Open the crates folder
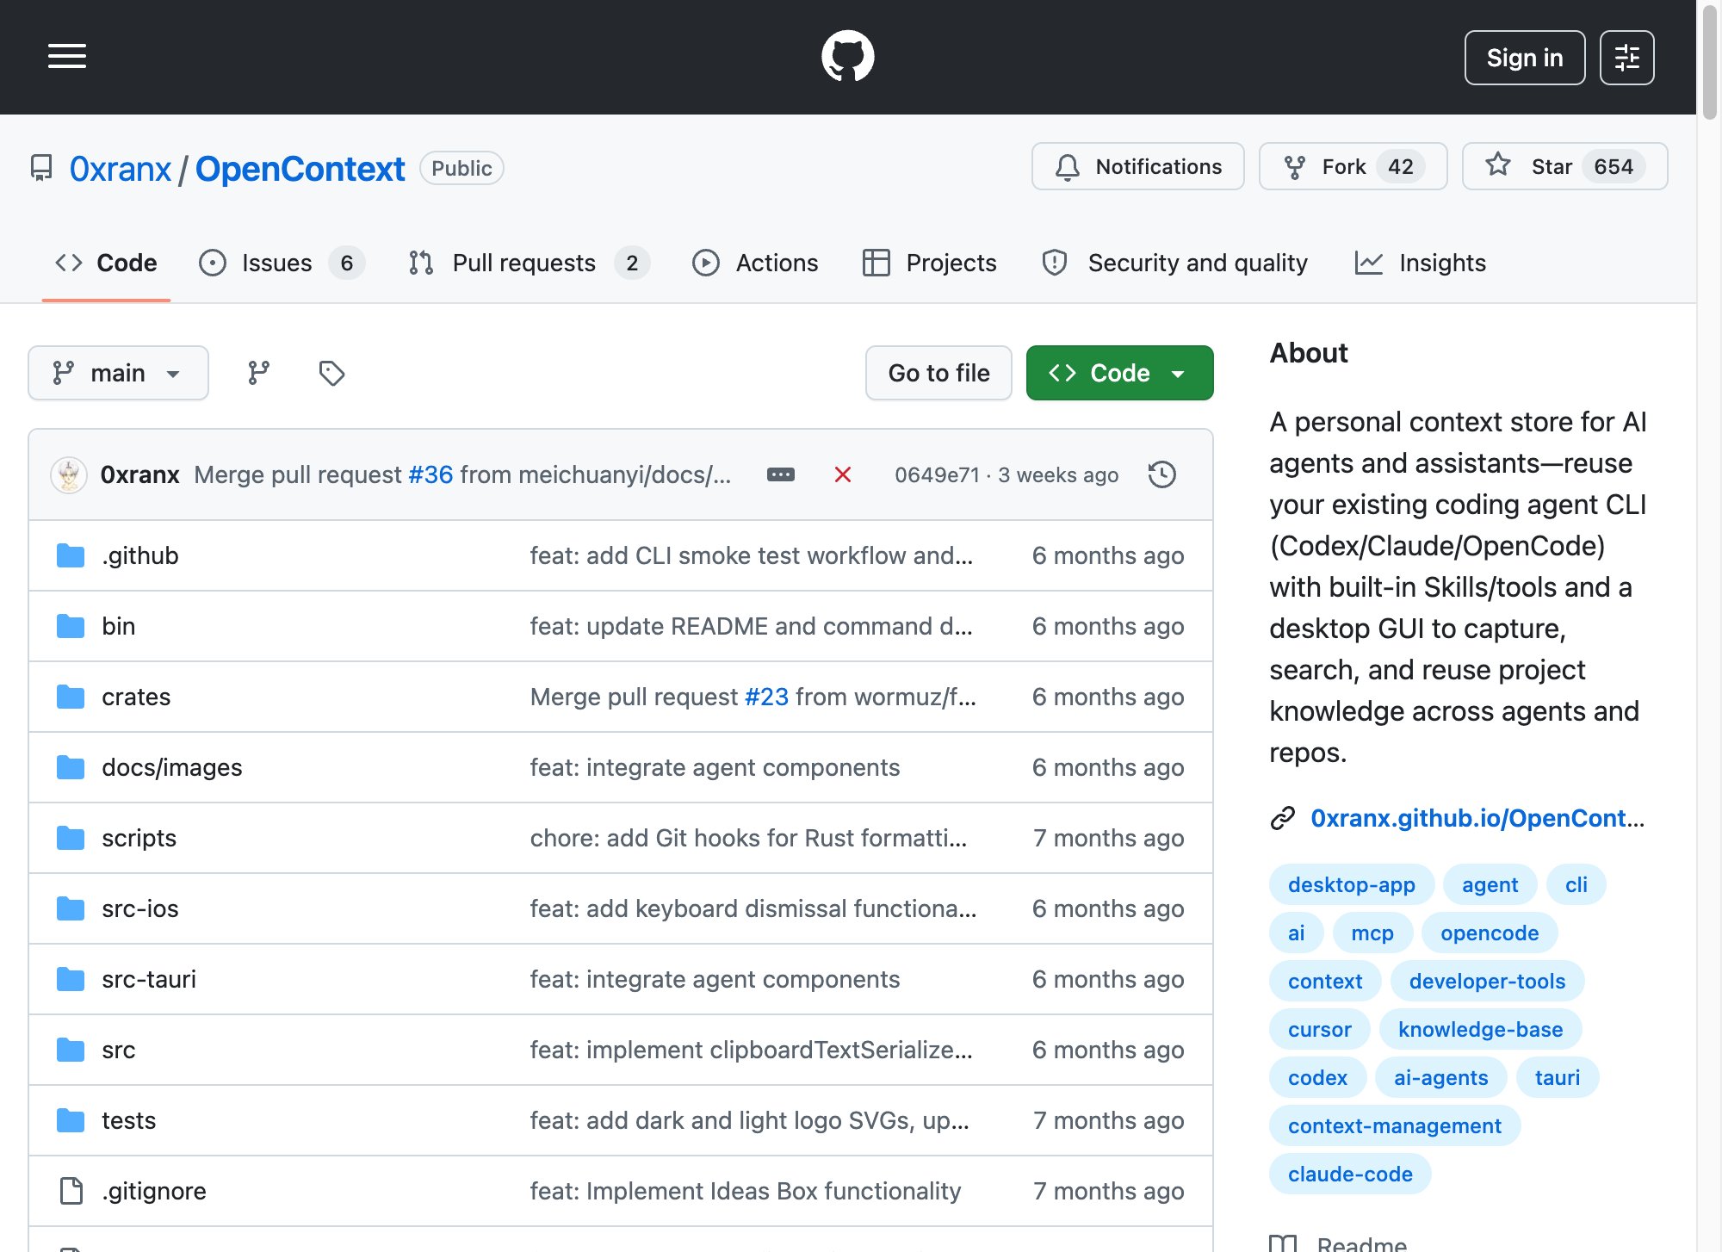Screen dimensions: 1722x1252 coord(136,697)
